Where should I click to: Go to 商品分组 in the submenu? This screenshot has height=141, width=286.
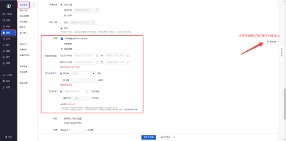point(24,11)
